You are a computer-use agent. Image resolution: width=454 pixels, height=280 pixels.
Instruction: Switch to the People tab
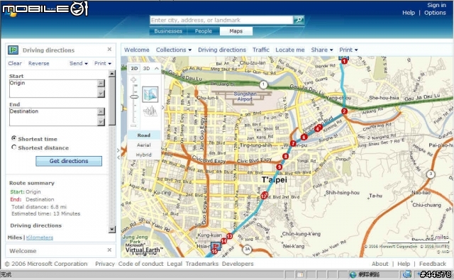(204, 31)
